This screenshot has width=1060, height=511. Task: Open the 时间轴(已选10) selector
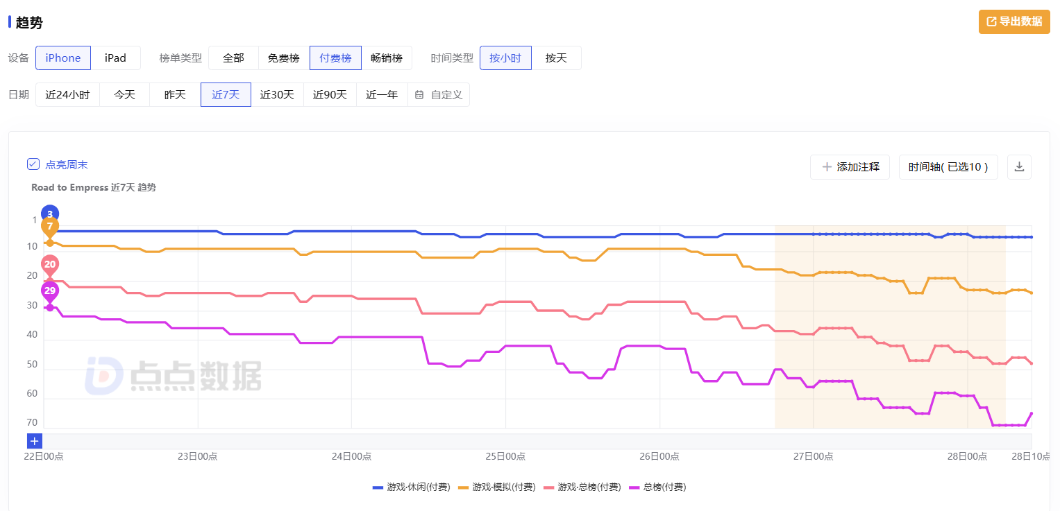(948, 167)
